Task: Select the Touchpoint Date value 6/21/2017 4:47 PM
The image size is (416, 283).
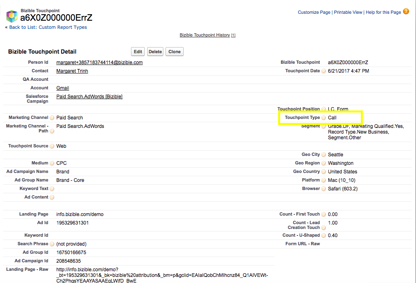Action: point(348,71)
